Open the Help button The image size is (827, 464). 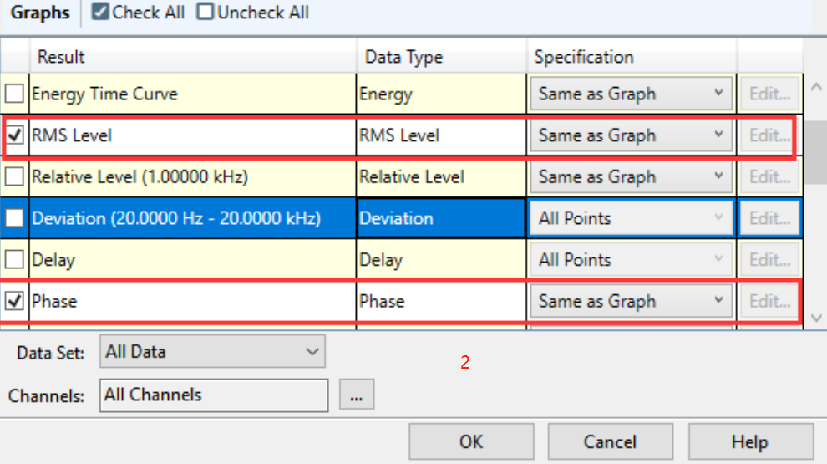click(x=750, y=441)
